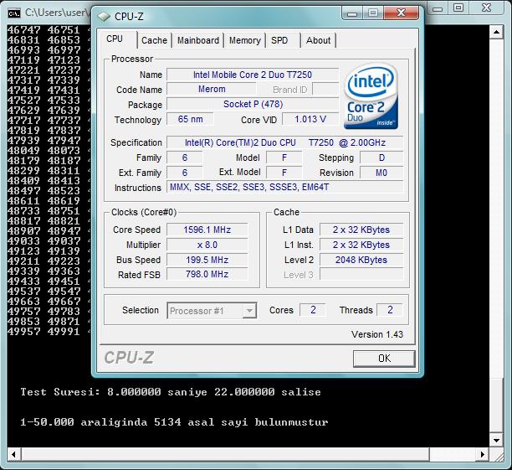Click the Code Name value 'Merom'
This screenshot has height=470, width=512.
(x=212, y=89)
